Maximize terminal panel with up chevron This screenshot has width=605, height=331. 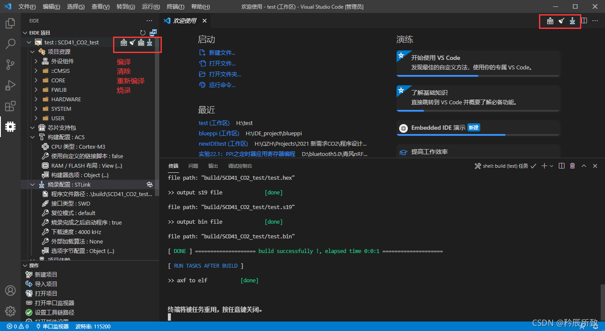coord(584,166)
